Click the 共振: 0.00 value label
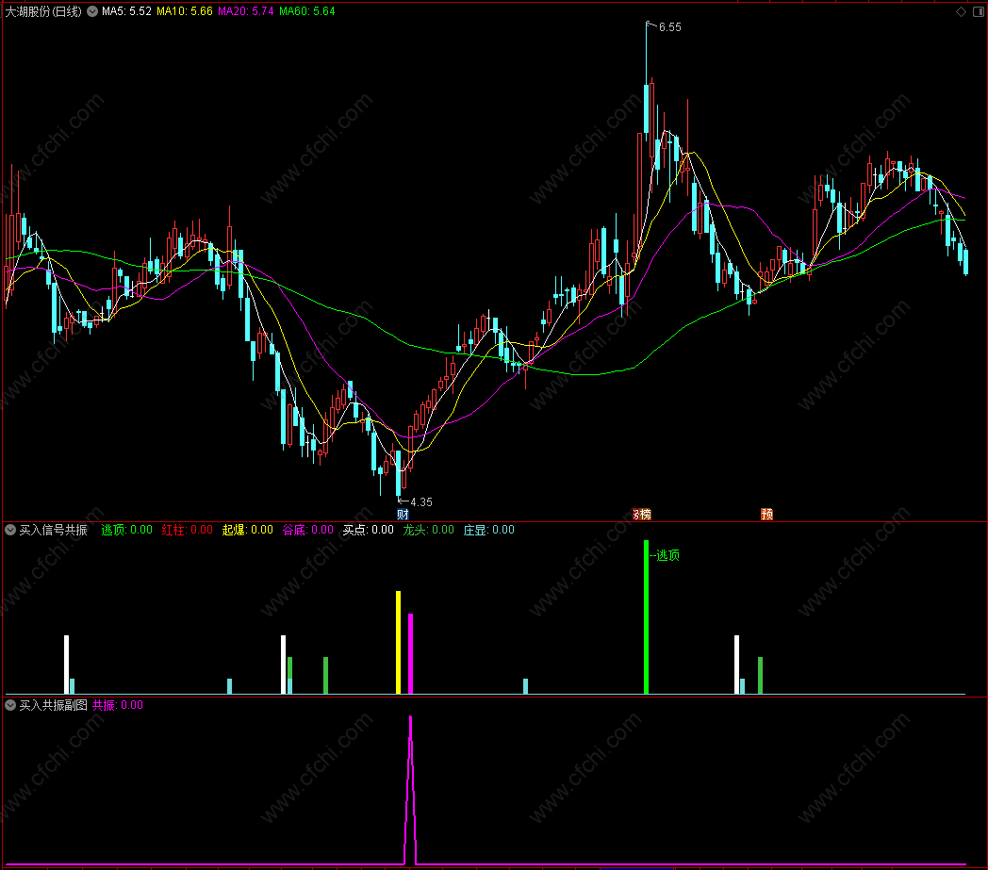The image size is (988, 870). (x=118, y=705)
